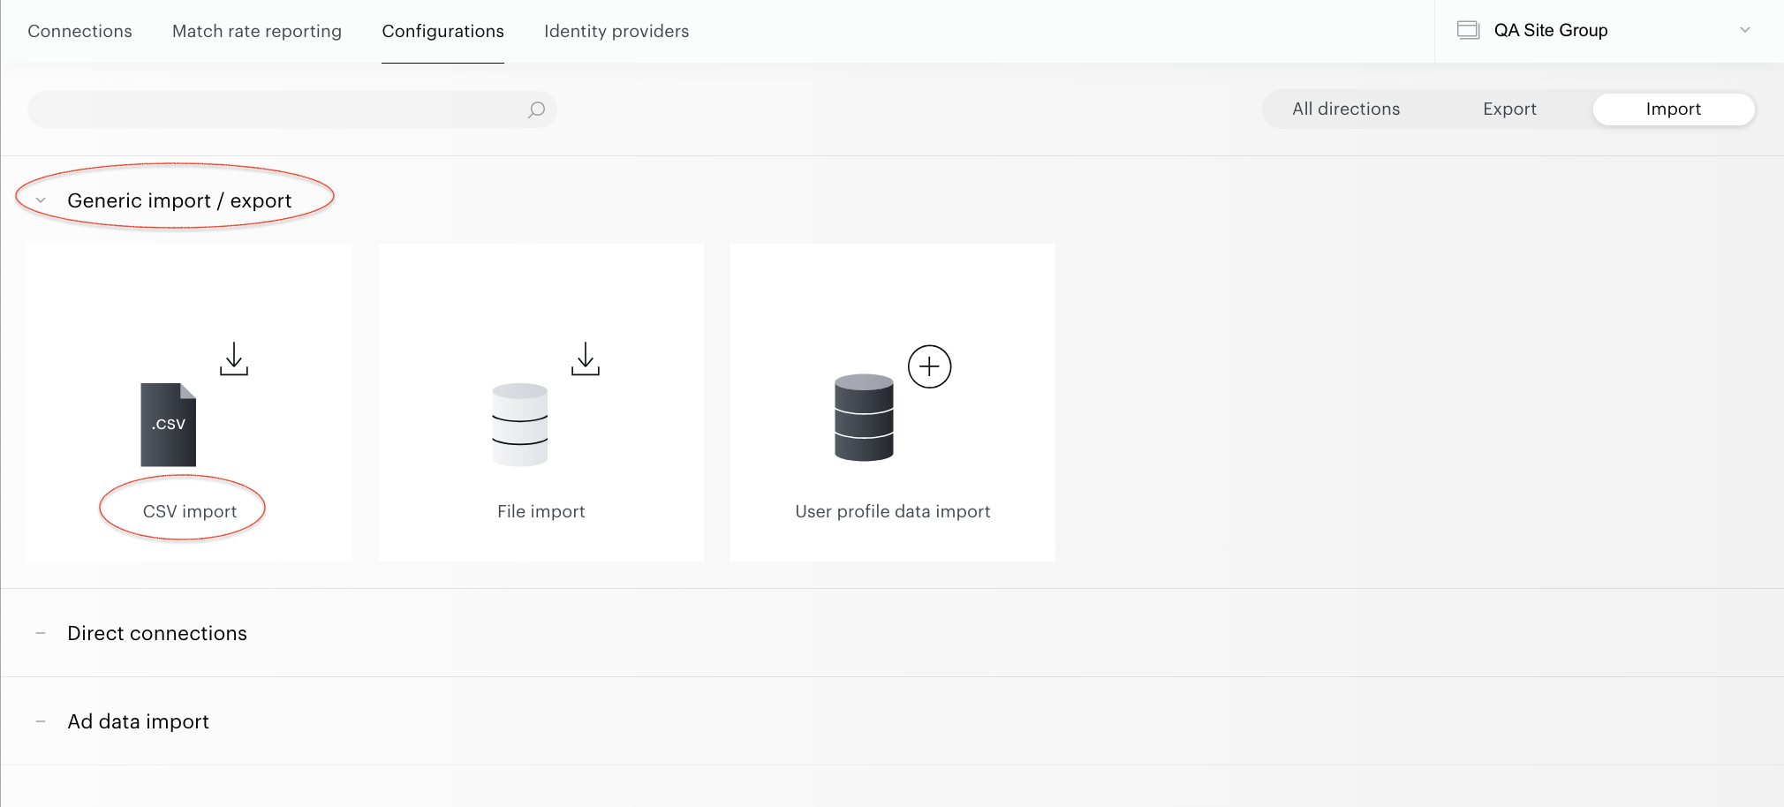Collapse the Generic import / export section

pyautogui.click(x=41, y=200)
